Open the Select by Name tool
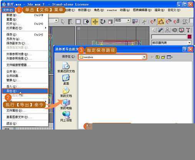Image resolution: width=195 pixels, height=160 pixels. tap(70, 22)
